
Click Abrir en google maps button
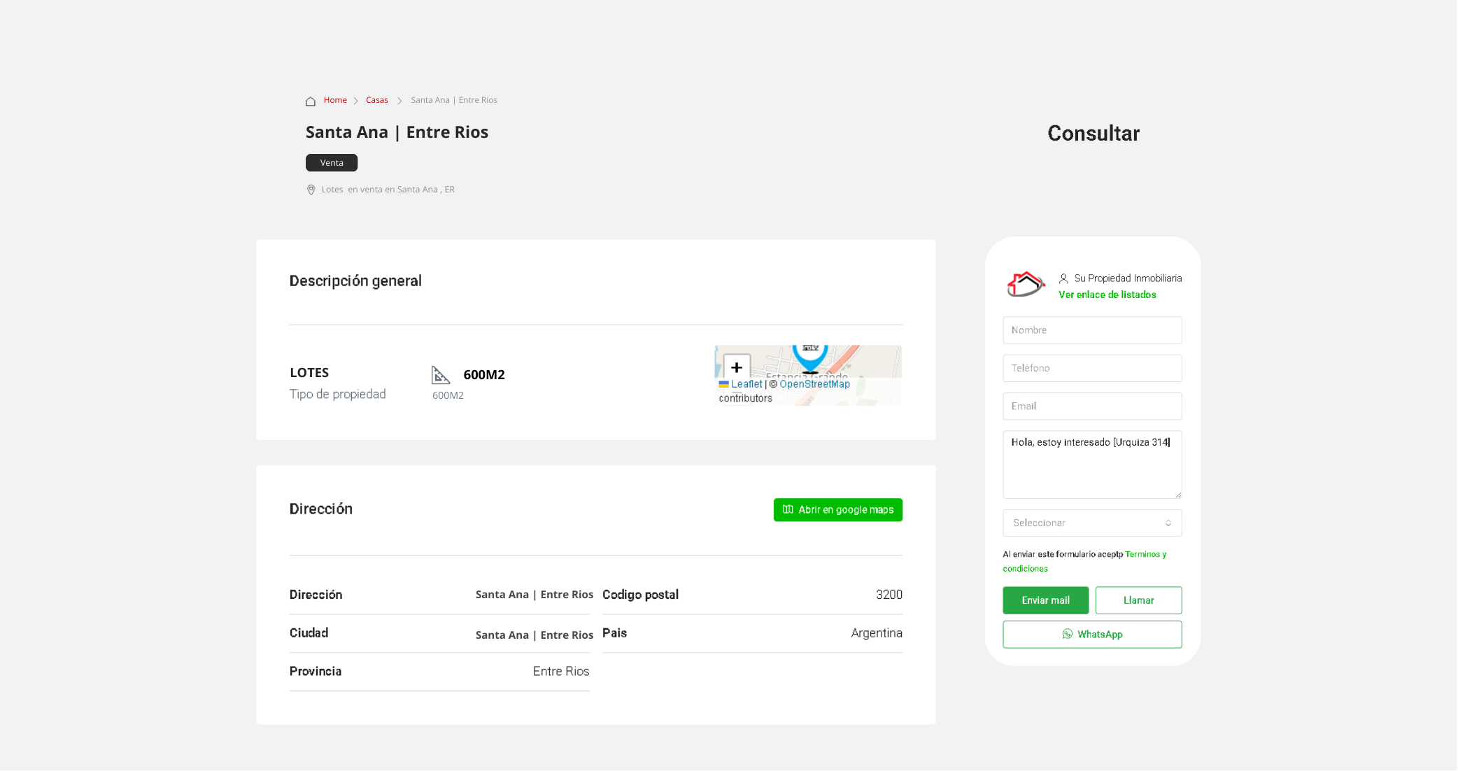[x=837, y=509]
